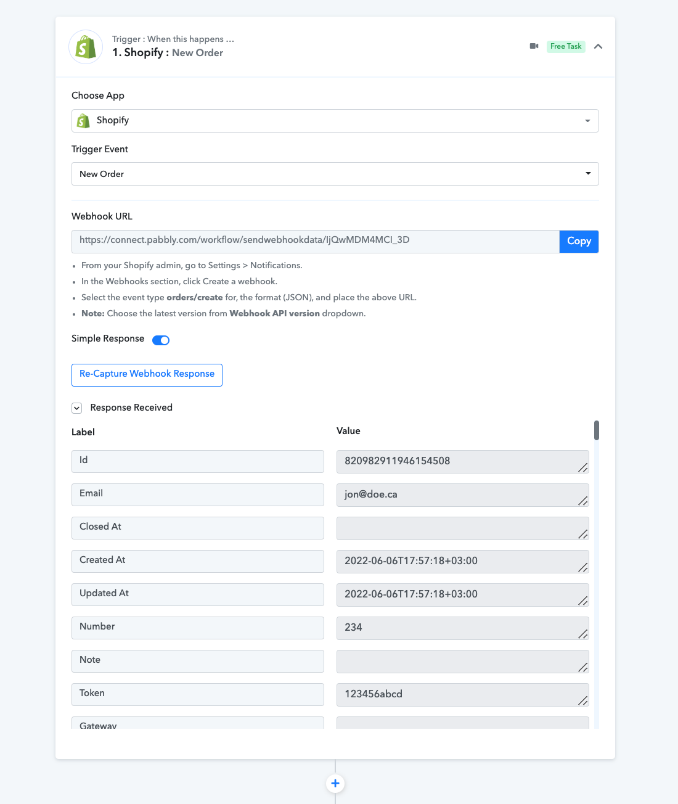Image resolution: width=678 pixels, height=804 pixels.
Task: Click the Email label field
Action: tap(198, 494)
